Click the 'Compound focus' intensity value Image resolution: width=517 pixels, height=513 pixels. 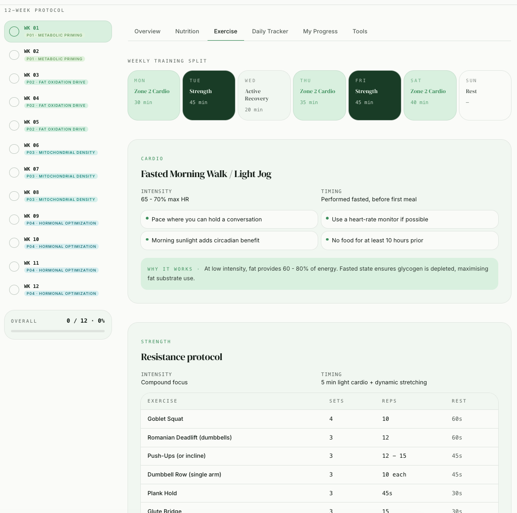[164, 382]
